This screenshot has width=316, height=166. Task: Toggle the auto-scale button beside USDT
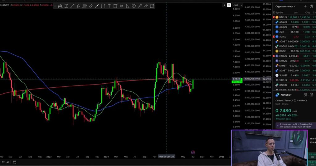[x=229, y=5]
